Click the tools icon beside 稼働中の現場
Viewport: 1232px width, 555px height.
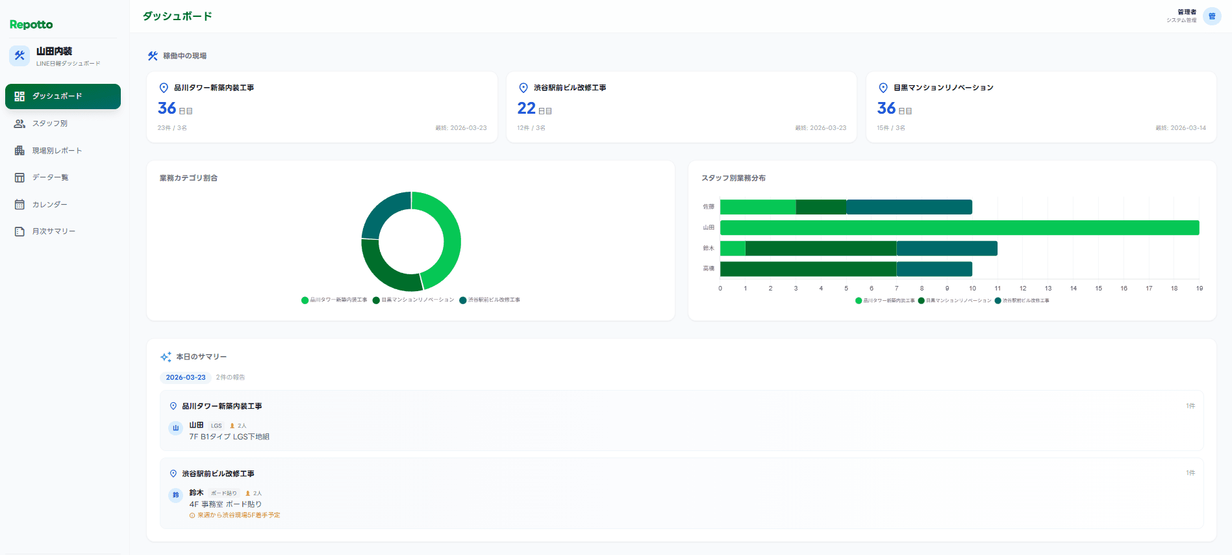(x=153, y=56)
